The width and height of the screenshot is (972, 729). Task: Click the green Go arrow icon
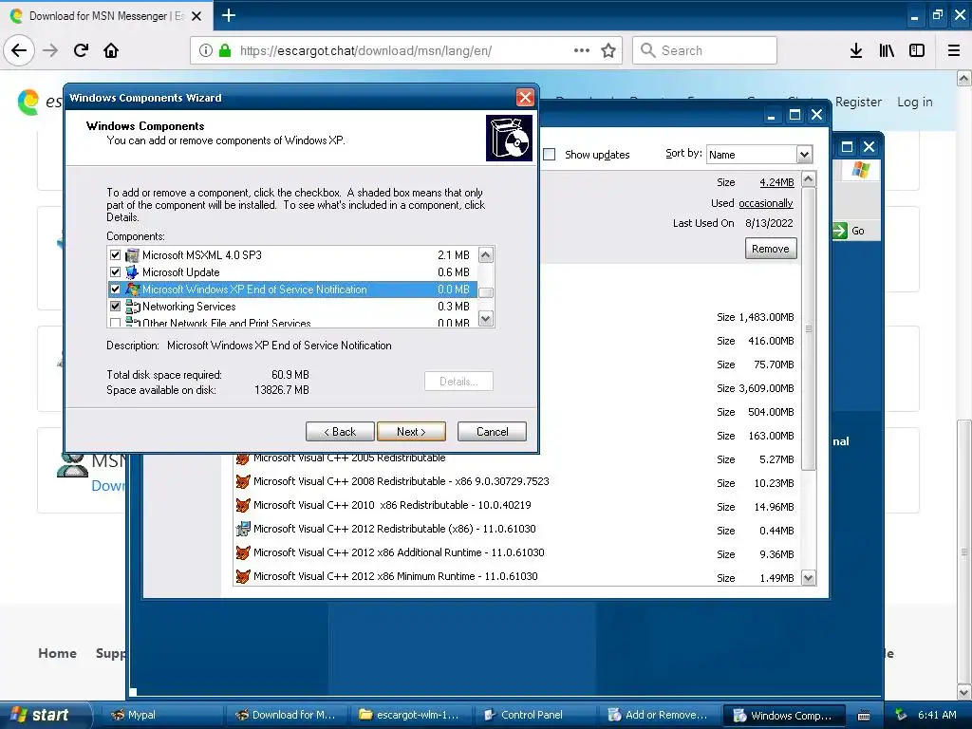coord(839,231)
